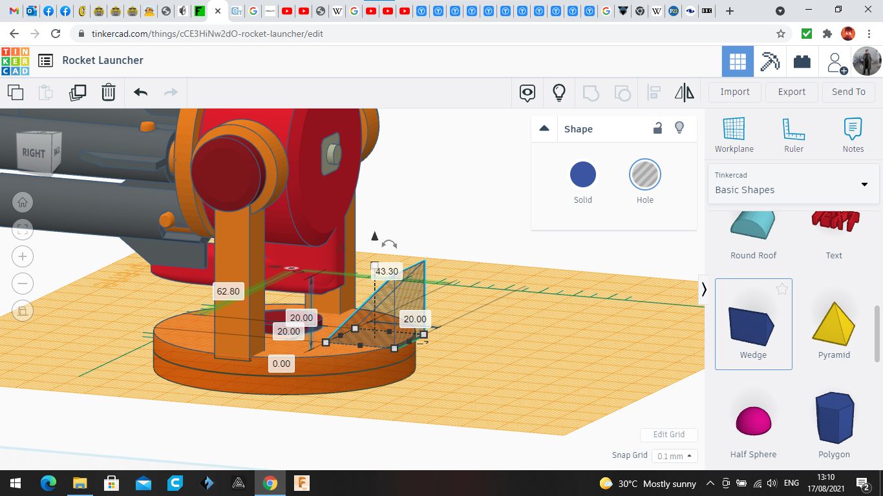The image size is (883, 496).
Task: Set shape to Hole mode
Action: point(644,174)
